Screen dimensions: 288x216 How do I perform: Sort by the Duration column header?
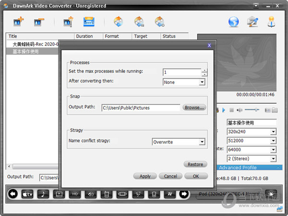88,36
